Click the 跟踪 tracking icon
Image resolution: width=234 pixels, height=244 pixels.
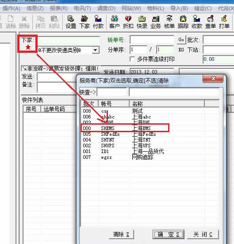(x=183, y=22)
